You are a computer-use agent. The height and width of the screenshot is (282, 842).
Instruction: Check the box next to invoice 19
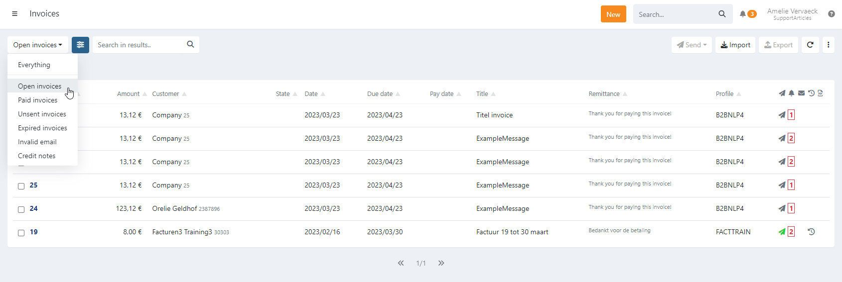(x=21, y=233)
